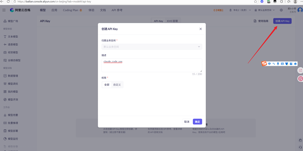This screenshot has width=303, height=151.
Task: Open 语音模型 in sidebar
Action: click(11, 44)
